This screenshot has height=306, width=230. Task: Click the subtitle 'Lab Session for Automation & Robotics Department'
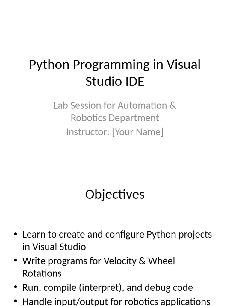pos(115,111)
